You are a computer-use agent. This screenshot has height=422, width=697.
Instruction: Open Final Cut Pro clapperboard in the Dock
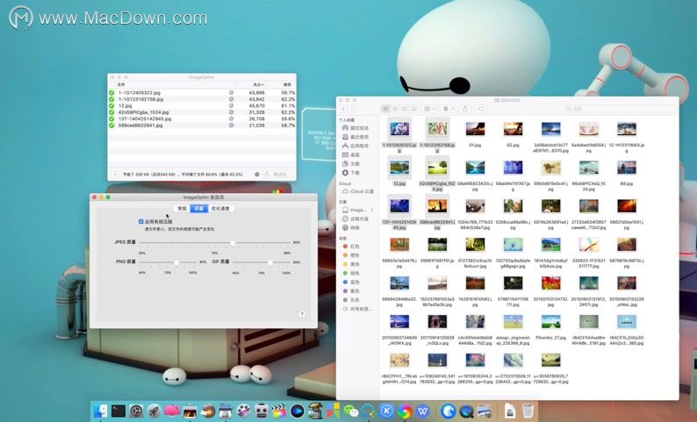tap(278, 411)
